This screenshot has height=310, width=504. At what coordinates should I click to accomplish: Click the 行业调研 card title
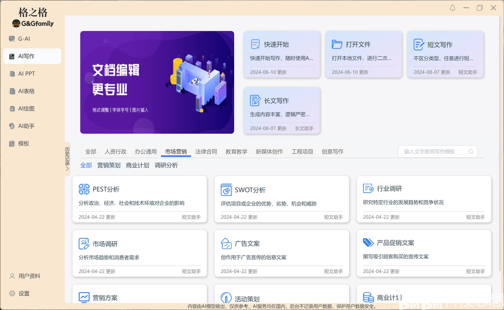[389, 189]
